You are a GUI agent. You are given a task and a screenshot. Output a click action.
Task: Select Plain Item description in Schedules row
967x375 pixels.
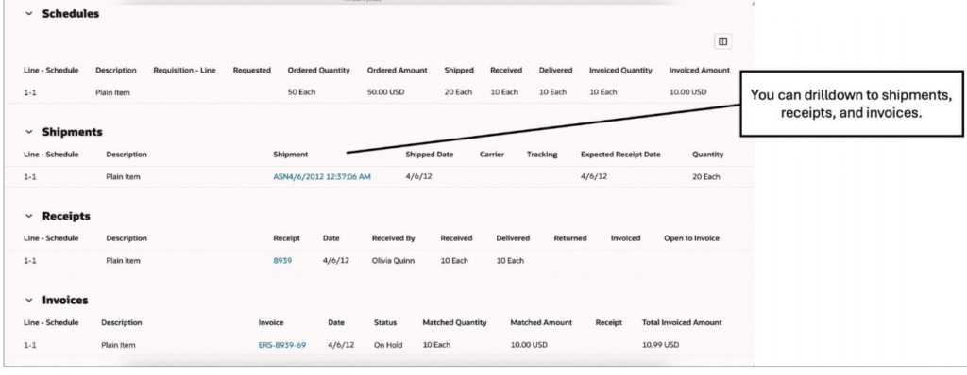click(113, 92)
